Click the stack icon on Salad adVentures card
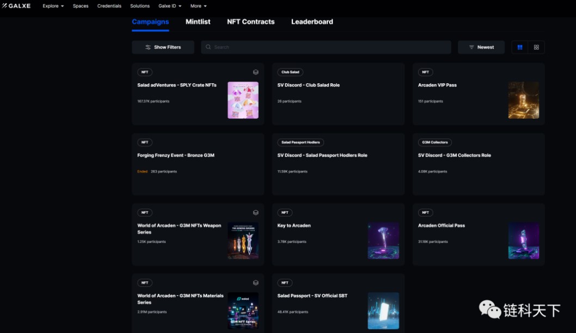The height and width of the screenshot is (333, 576). (x=256, y=72)
